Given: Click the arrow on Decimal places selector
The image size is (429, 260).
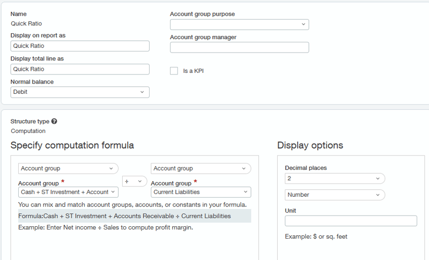Looking at the screenshot, I should 378,179.
